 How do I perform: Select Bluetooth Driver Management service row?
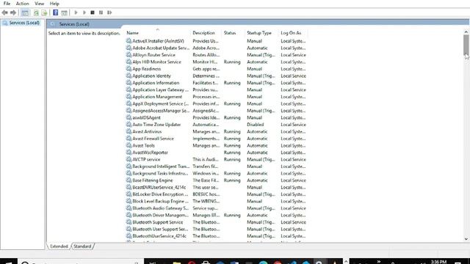[216, 215]
